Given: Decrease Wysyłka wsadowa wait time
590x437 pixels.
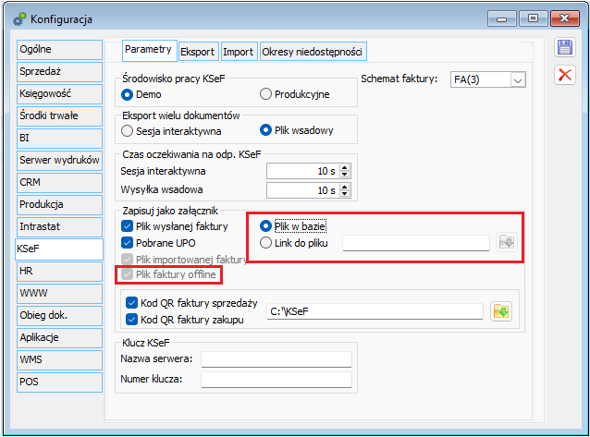Looking at the screenshot, I should tap(345, 194).
